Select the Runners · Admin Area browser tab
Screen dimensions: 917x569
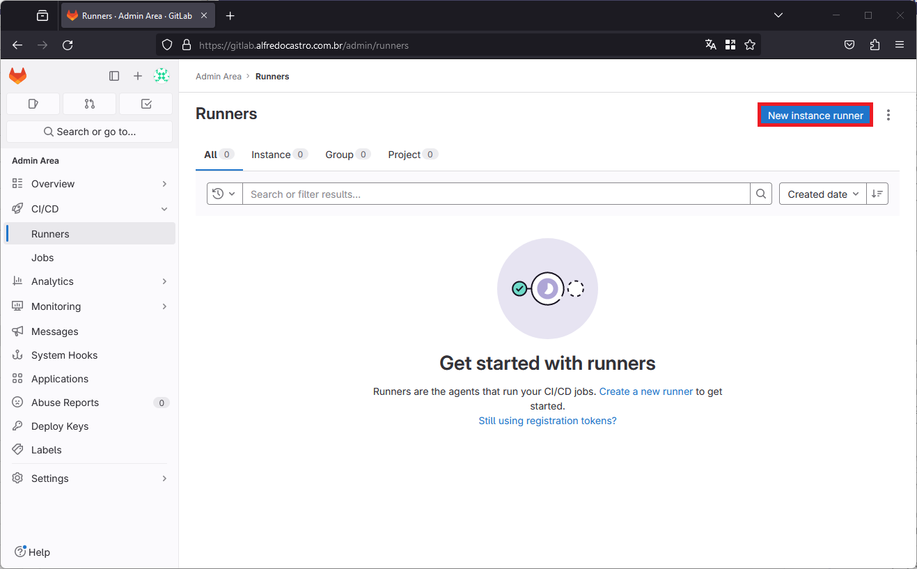click(138, 15)
